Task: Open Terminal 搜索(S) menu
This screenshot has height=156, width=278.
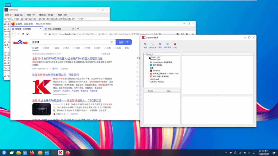Action: click(42, 15)
